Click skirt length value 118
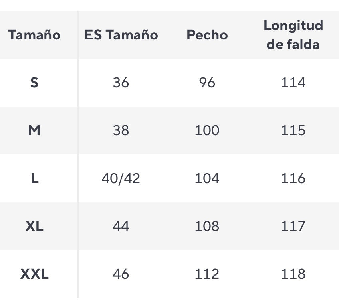This screenshot has height=304, width=339. tap(293, 274)
